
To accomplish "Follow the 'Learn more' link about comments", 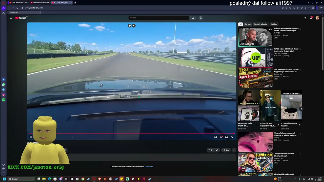I will pyautogui.click(x=149, y=167).
